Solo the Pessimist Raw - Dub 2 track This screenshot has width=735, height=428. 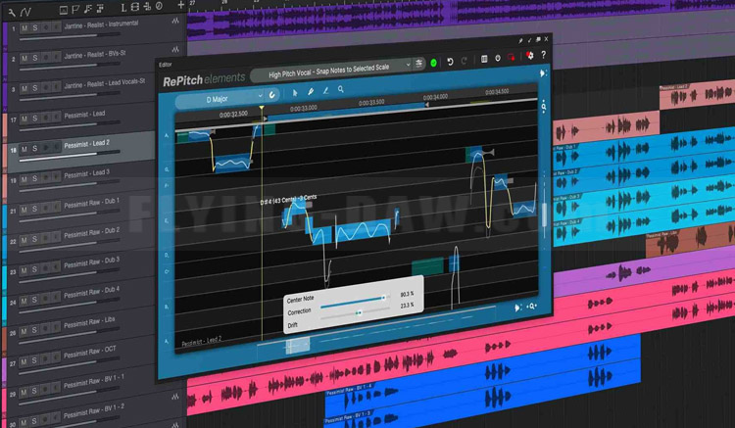pos(34,239)
